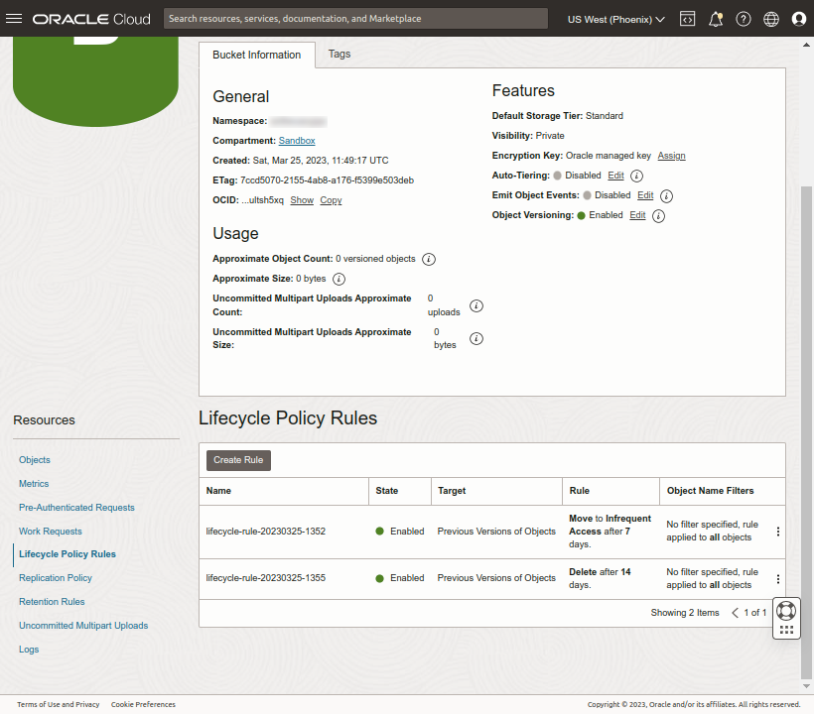View notifications via the bell icon

click(x=715, y=18)
